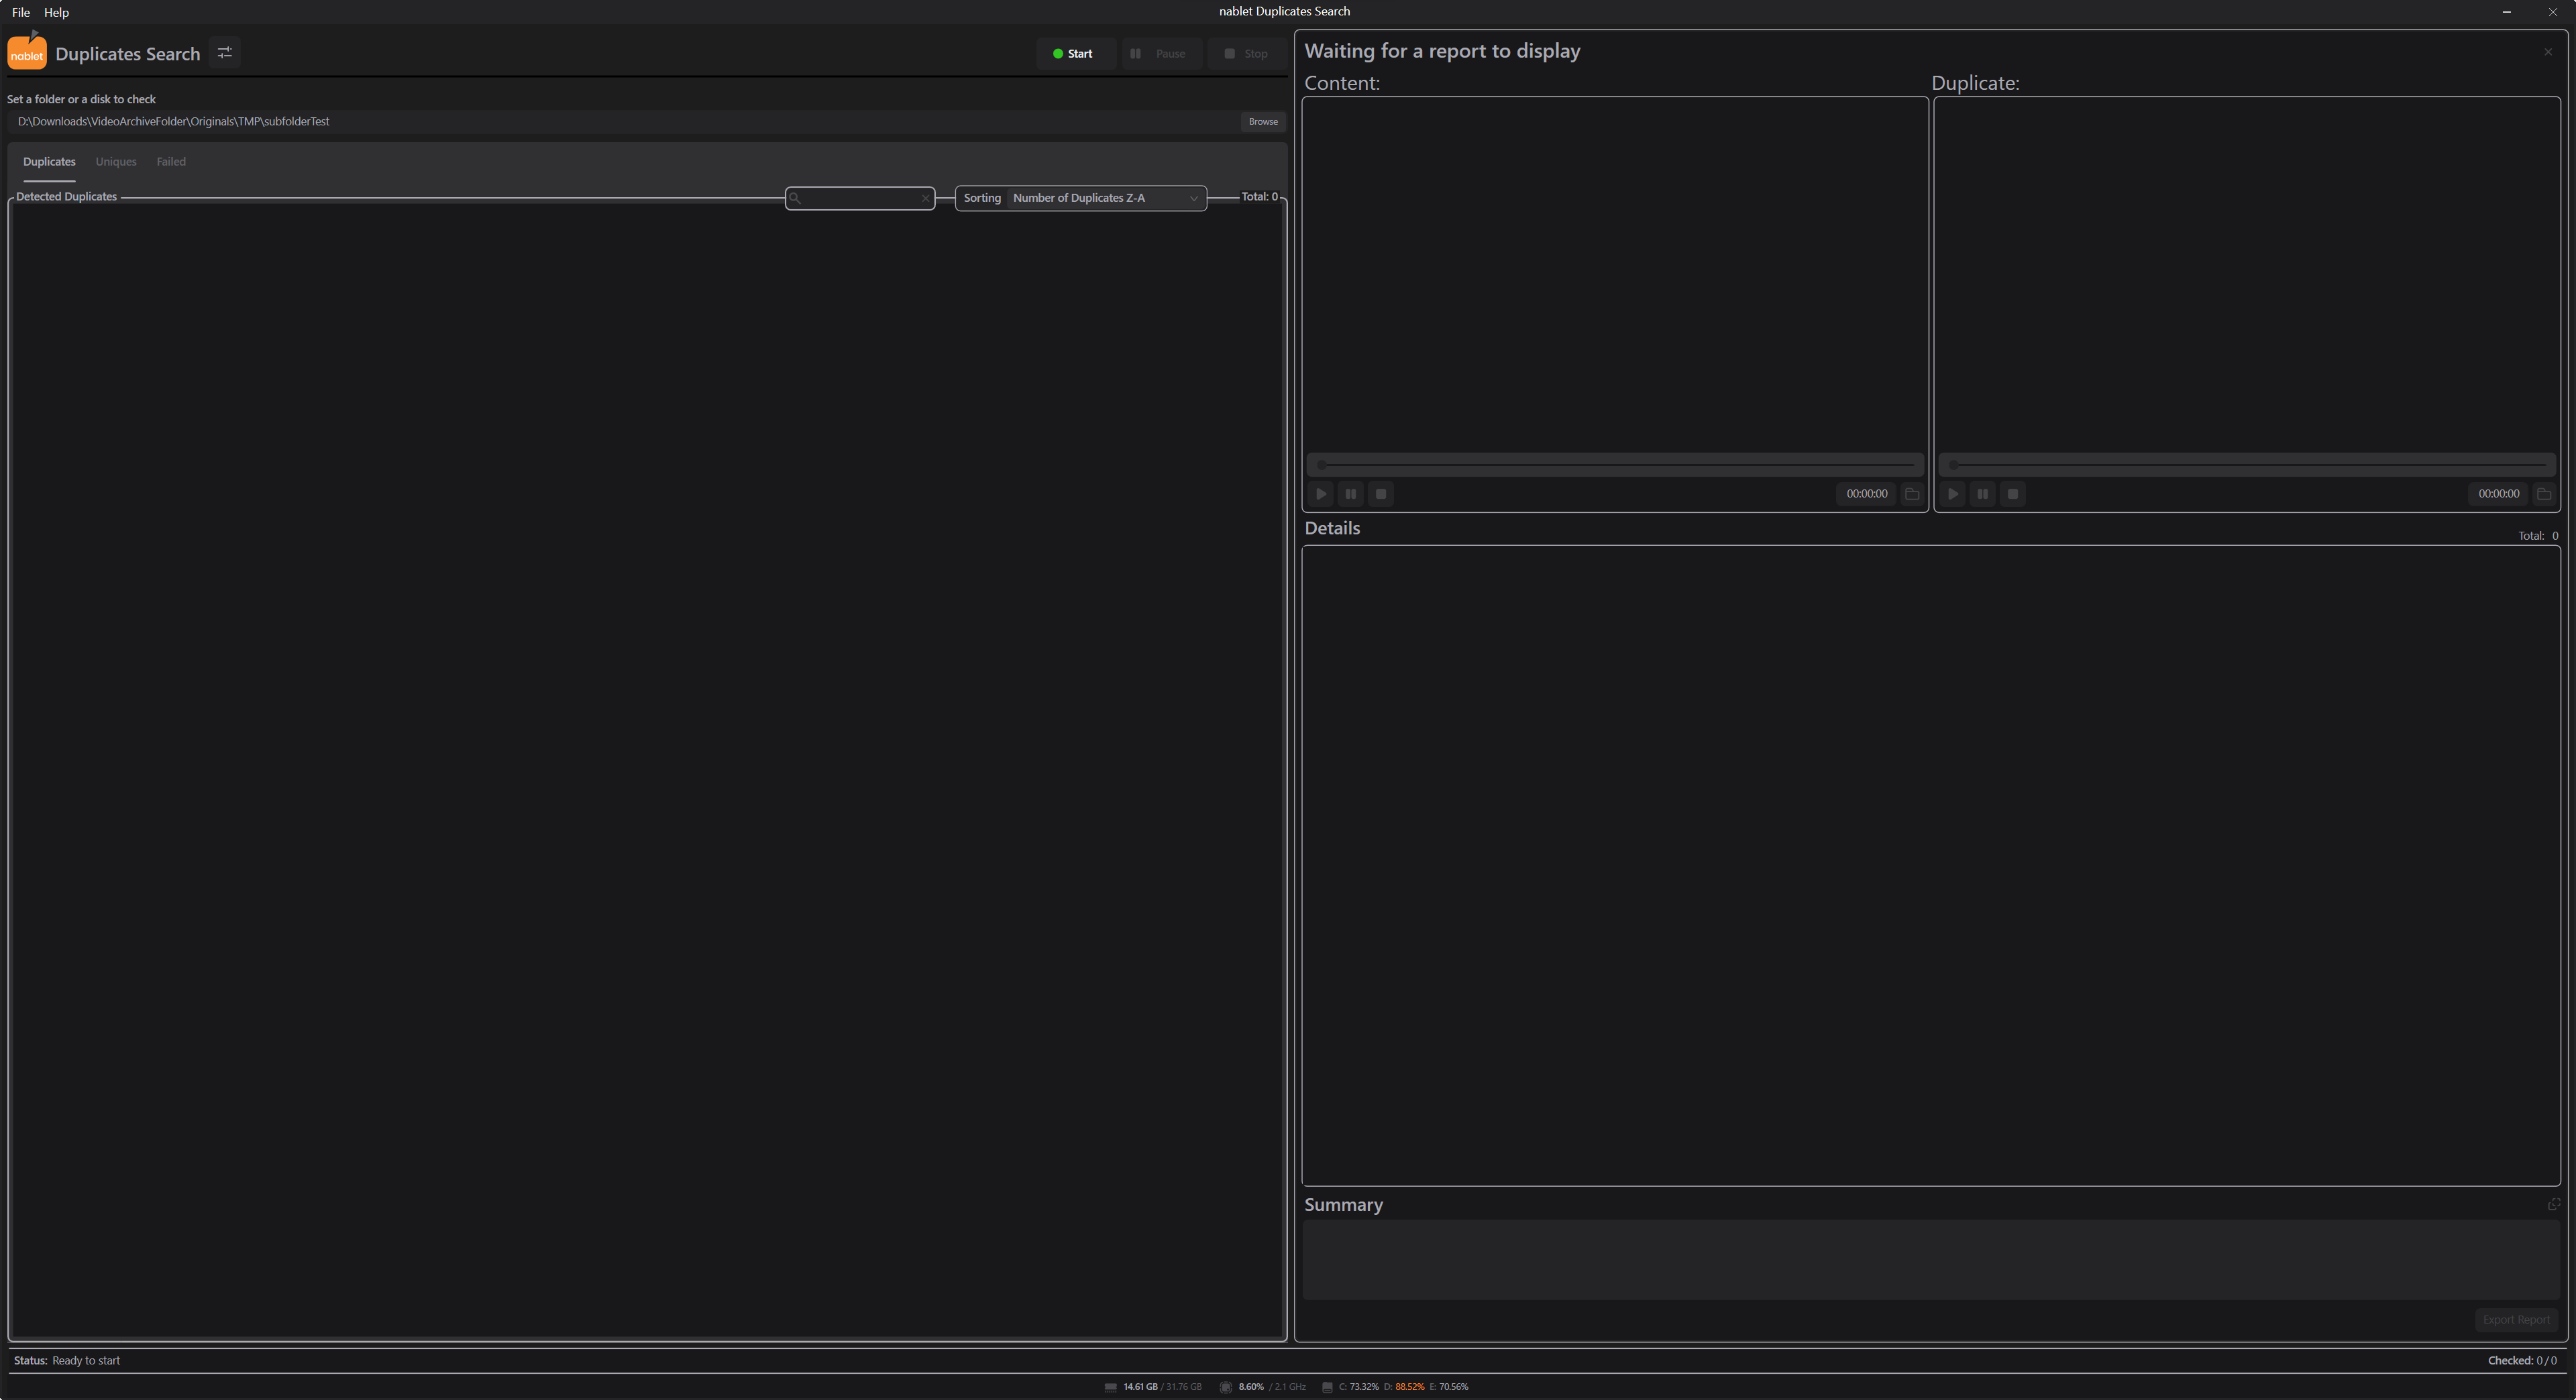Play the Content video preview
Viewport: 2576px width, 1400px height.
click(1321, 493)
